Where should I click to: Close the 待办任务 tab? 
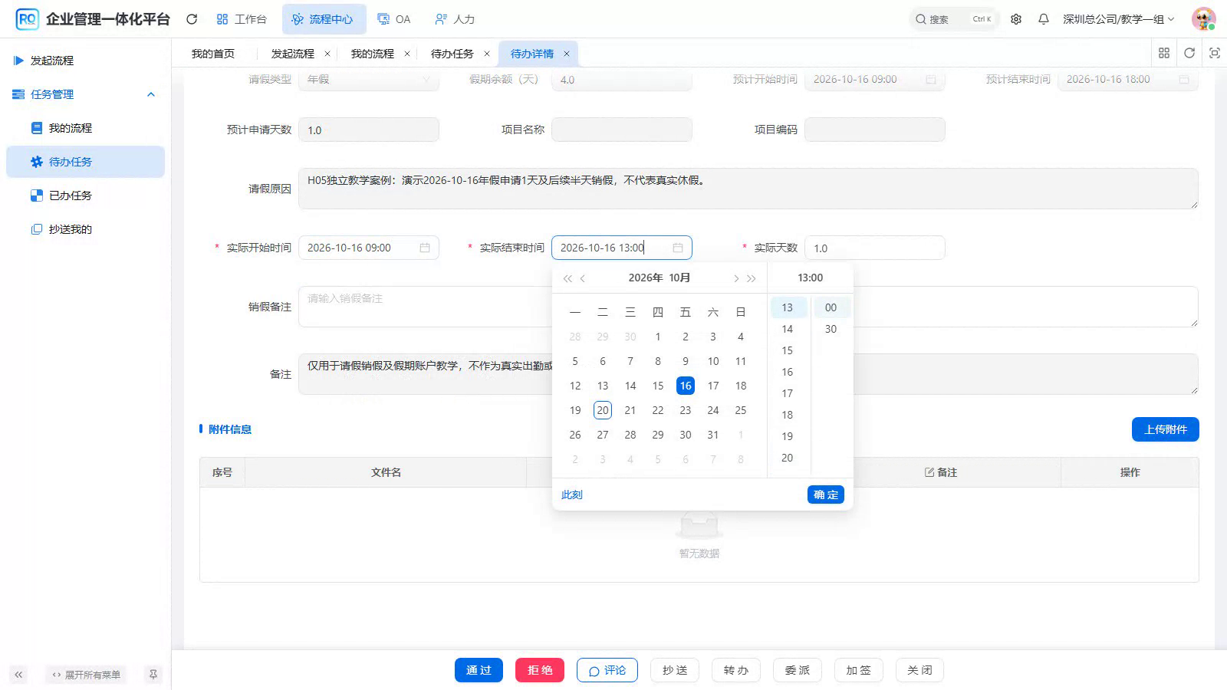[487, 54]
